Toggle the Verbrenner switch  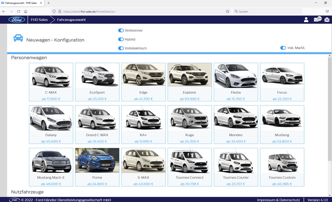121,30
